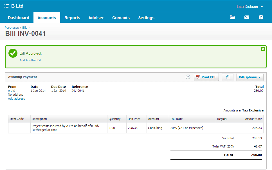Click the Amount GBP column header

click(248, 119)
